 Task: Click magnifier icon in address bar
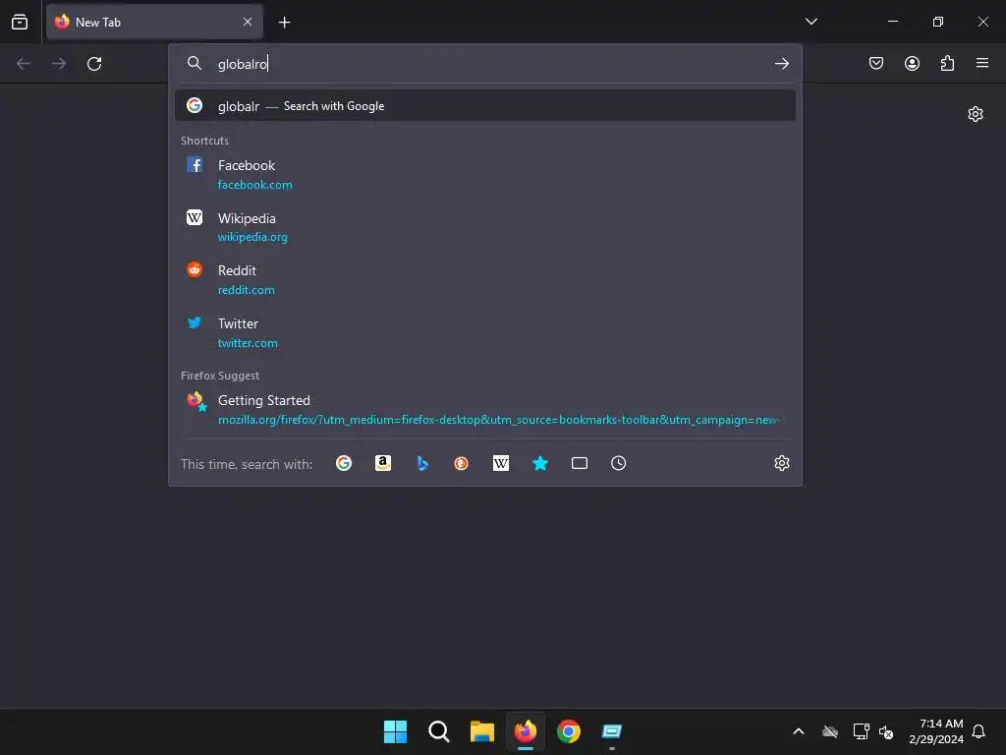click(x=195, y=63)
